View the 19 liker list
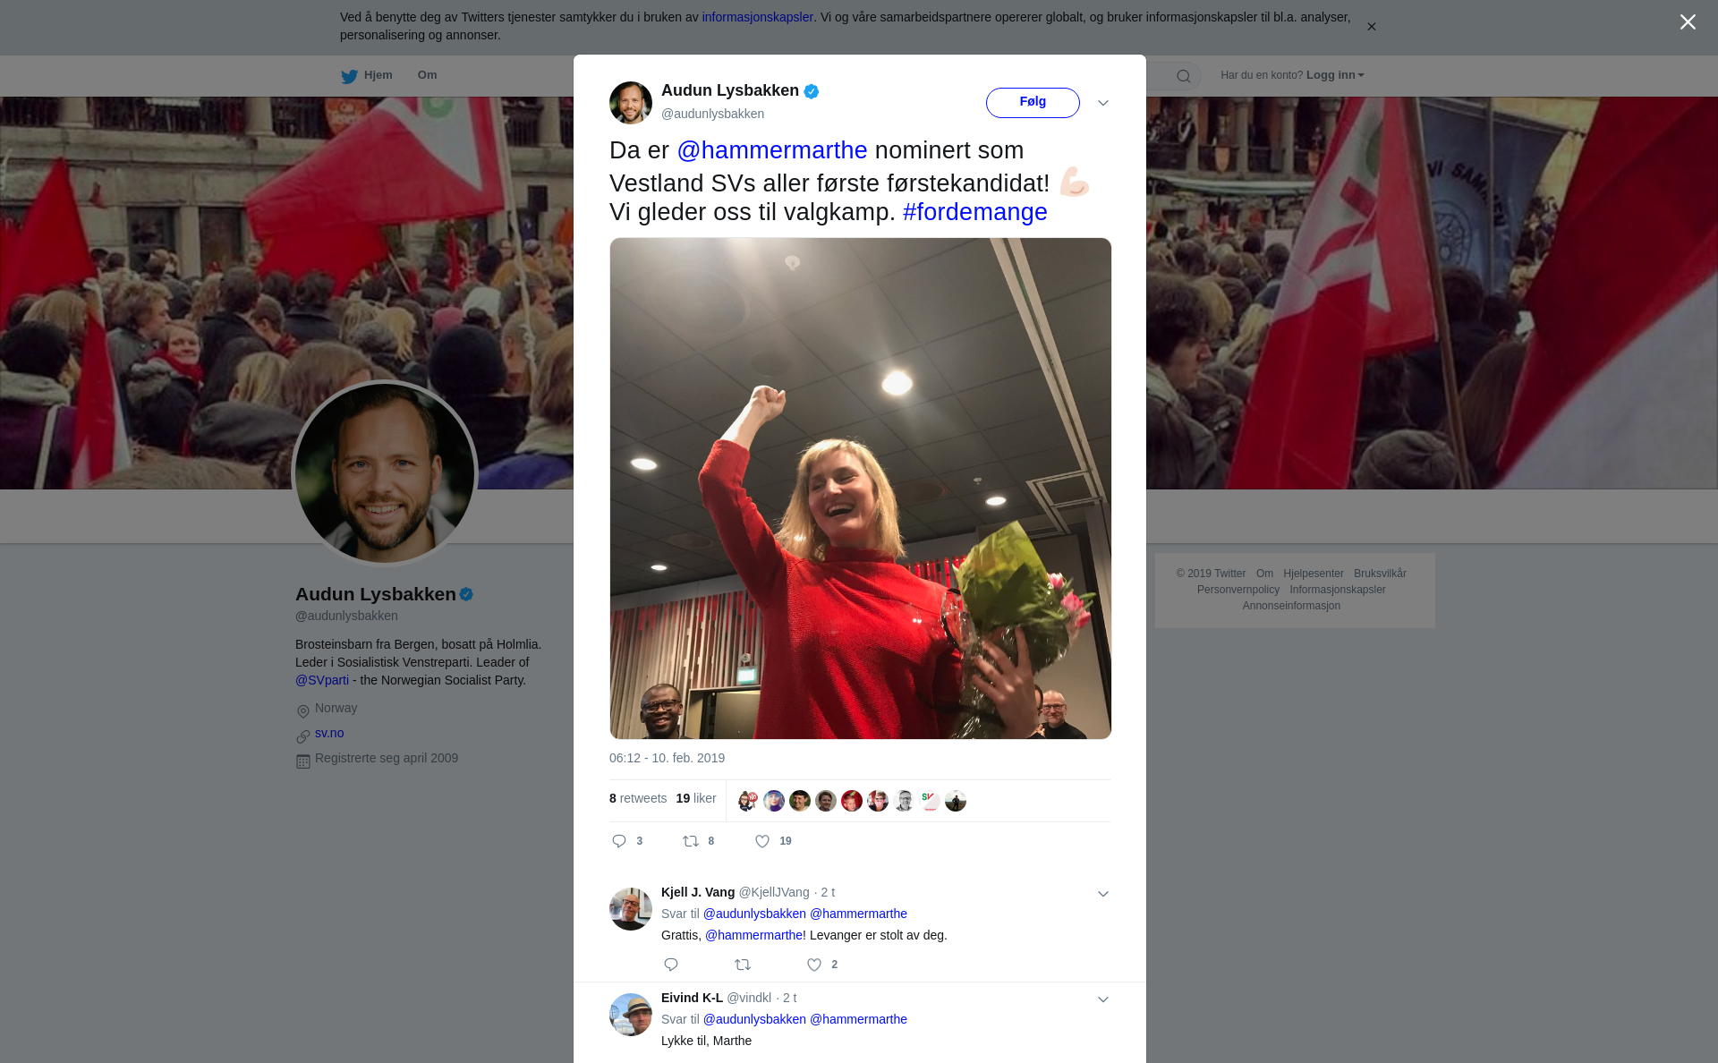The height and width of the screenshot is (1063, 1718). tap(695, 798)
